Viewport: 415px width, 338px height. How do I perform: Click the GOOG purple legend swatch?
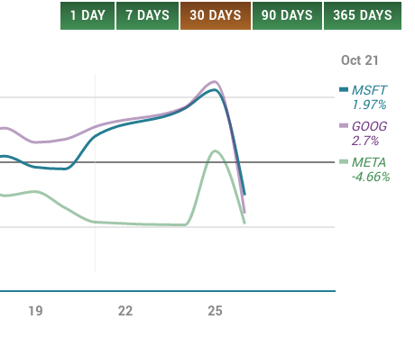click(344, 125)
